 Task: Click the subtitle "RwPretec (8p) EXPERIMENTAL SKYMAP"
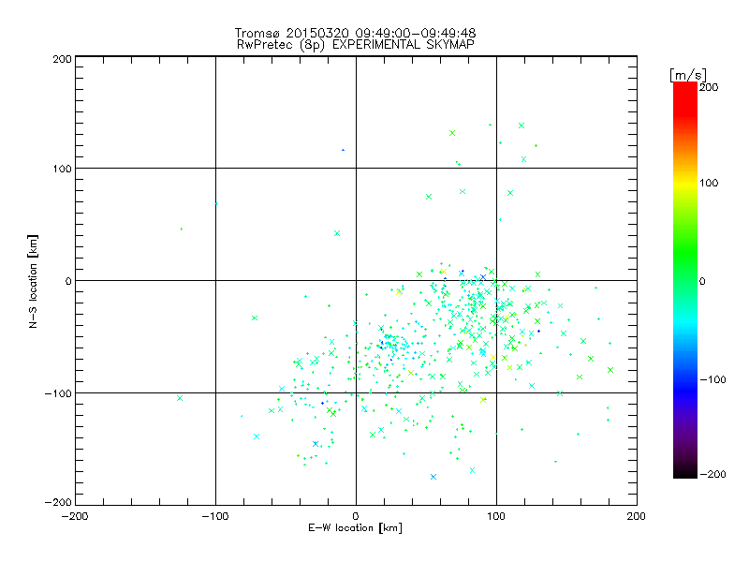pyautogui.click(x=356, y=45)
